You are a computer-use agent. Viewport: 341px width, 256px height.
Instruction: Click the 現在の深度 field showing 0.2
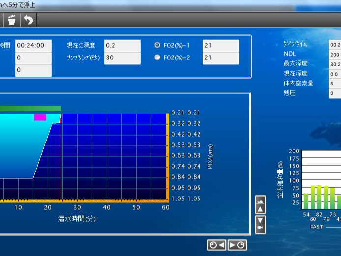pos(122,45)
